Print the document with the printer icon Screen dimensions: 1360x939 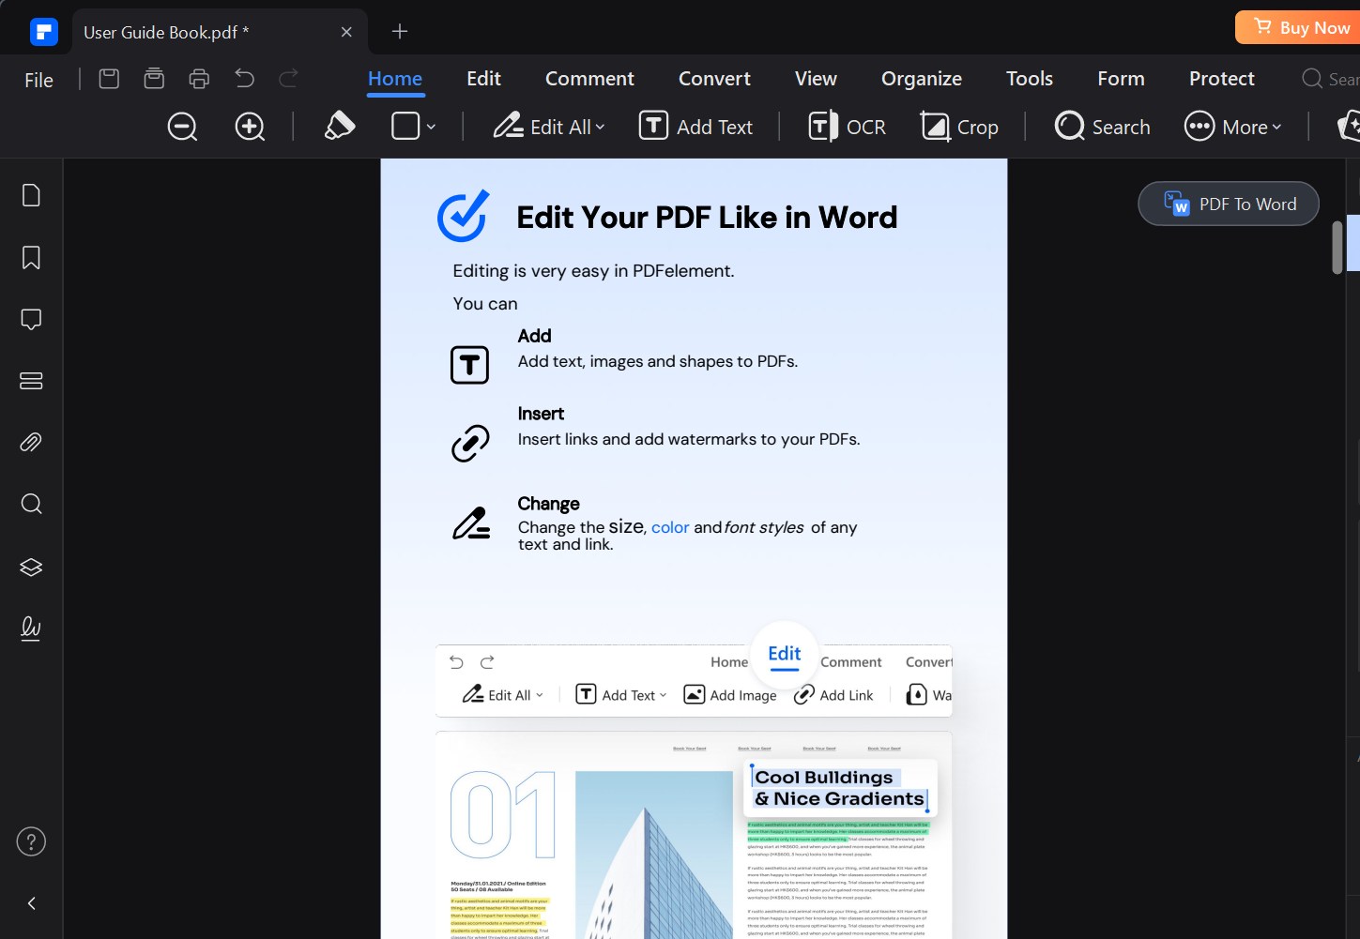(199, 79)
